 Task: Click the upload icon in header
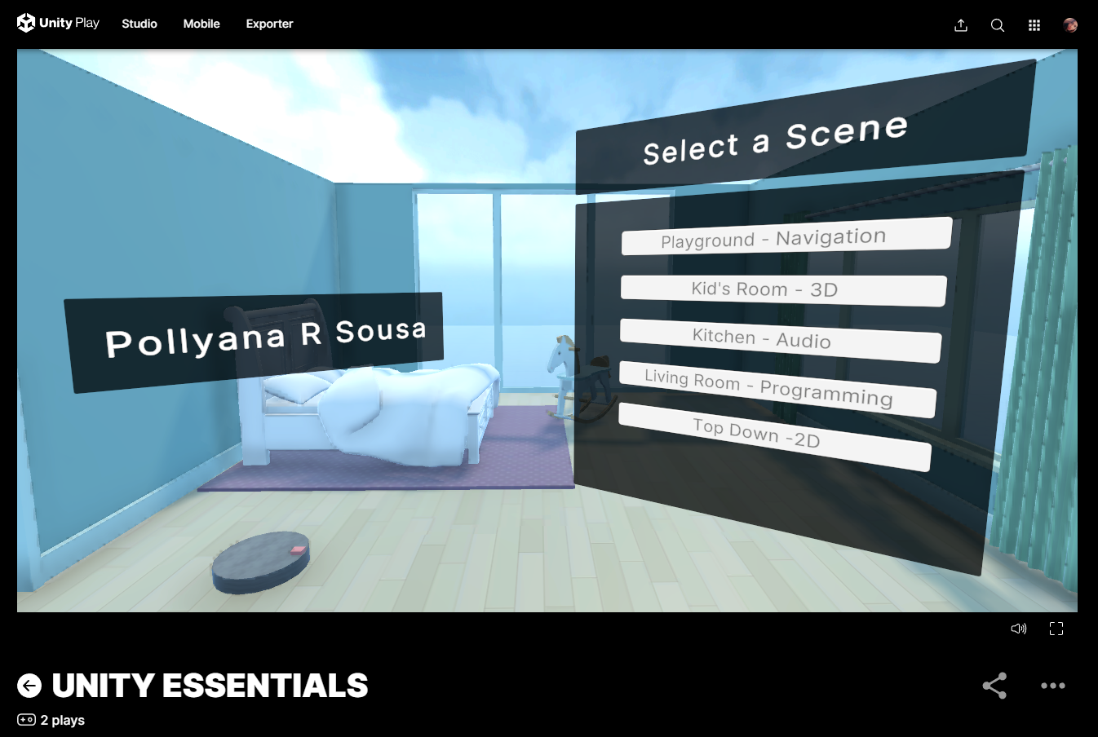[x=961, y=25]
